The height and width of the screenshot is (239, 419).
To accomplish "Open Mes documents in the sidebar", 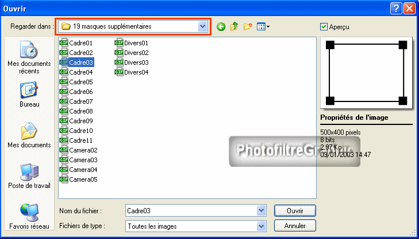I will click(29, 136).
